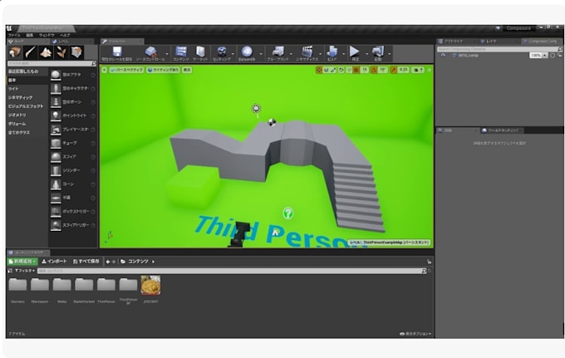The width and height of the screenshot is (565, 358).
Task: Toggle scale snapping in viewport toolbar
Action: click(x=394, y=70)
